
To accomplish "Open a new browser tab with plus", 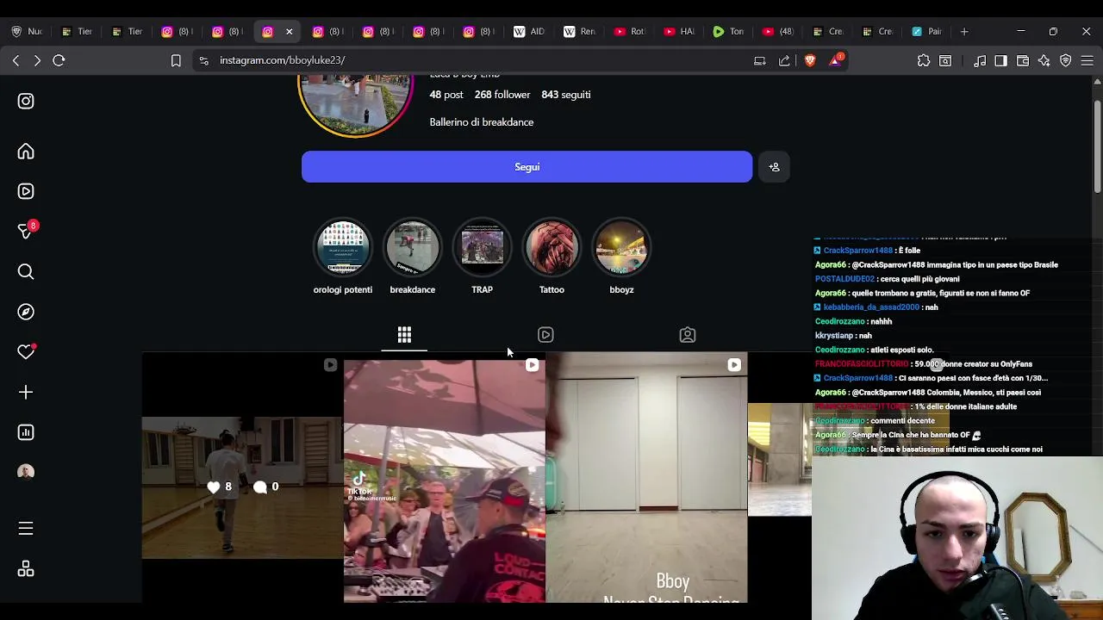I will coord(964,32).
